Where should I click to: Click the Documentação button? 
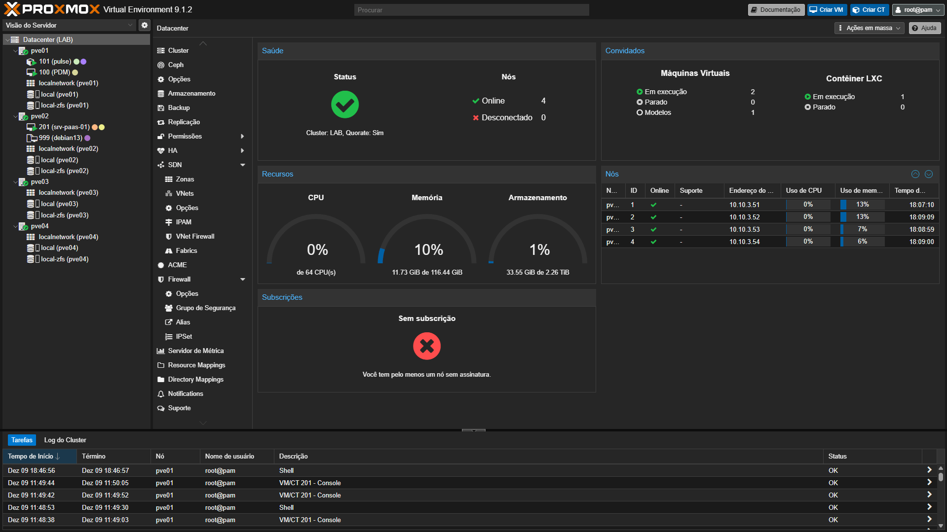pos(776,10)
